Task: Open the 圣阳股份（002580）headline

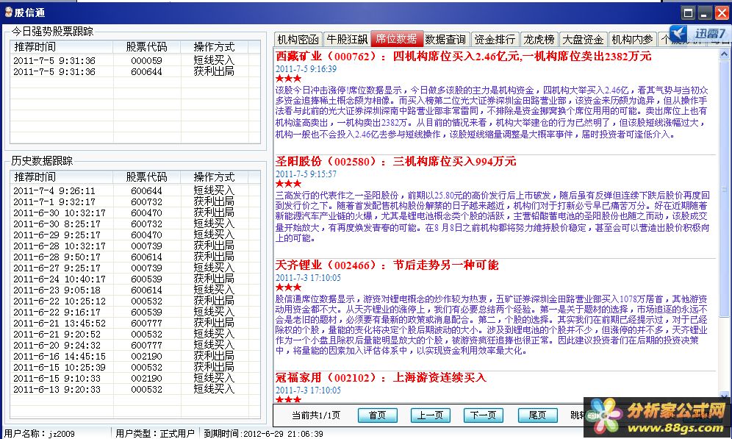Action: [x=396, y=162]
